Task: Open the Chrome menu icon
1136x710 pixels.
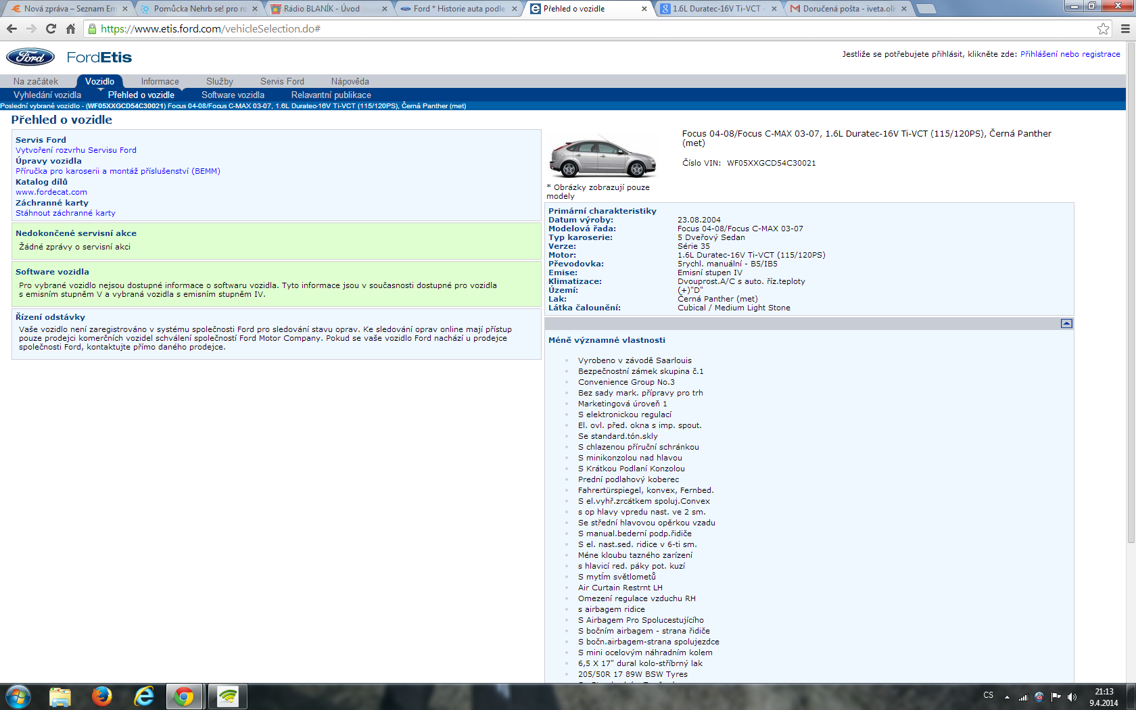Action: (1125, 28)
